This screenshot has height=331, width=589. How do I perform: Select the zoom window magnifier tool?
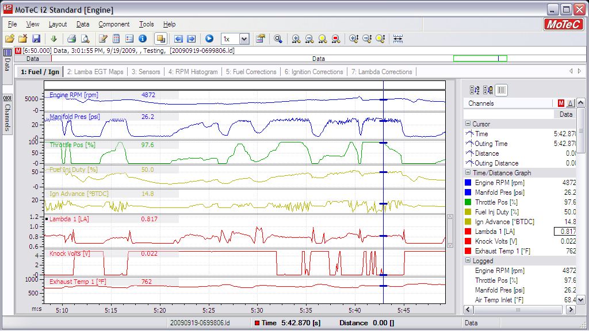click(x=278, y=39)
